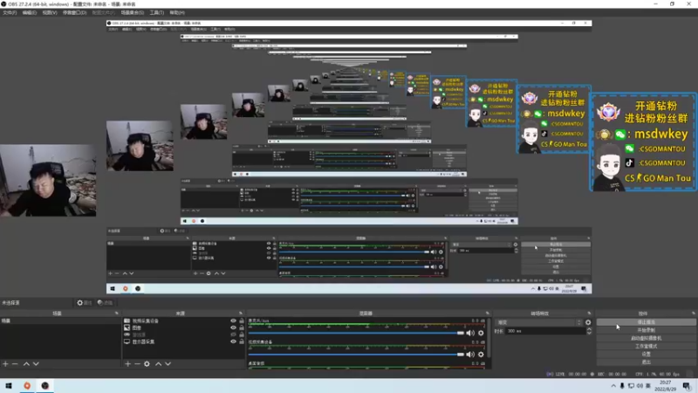Image resolution: width=698 pixels, height=393 pixels.
Task: Click the 停止推流 stop streaming button
Action: [x=646, y=322]
